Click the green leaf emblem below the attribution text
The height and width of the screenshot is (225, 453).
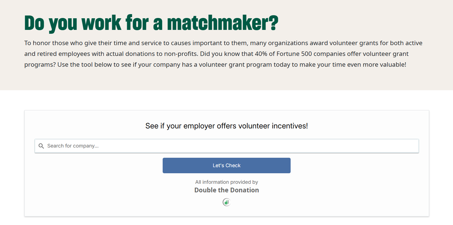pyautogui.click(x=226, y=202)
